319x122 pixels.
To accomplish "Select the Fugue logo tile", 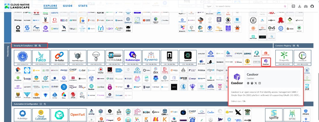I will pos(220,70).
